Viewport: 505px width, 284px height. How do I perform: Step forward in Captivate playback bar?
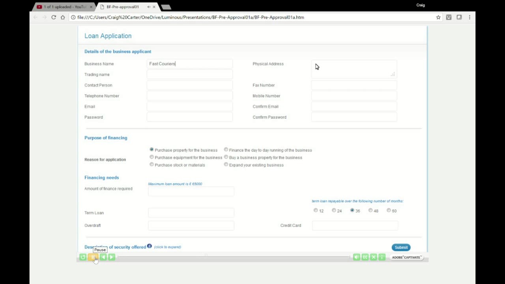112,257
